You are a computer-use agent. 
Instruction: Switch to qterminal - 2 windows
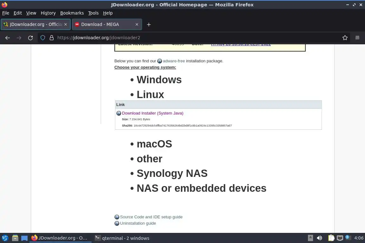[x=122, y=238]
